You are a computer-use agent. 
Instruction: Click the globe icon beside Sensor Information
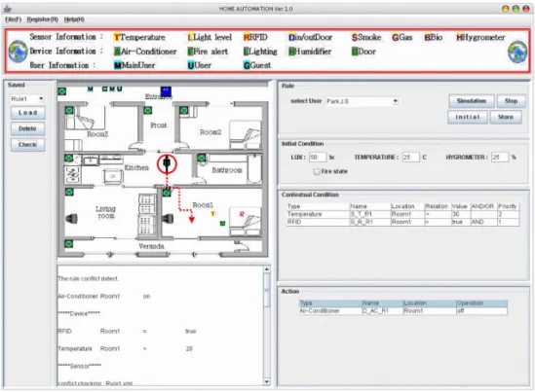[18, 52]
